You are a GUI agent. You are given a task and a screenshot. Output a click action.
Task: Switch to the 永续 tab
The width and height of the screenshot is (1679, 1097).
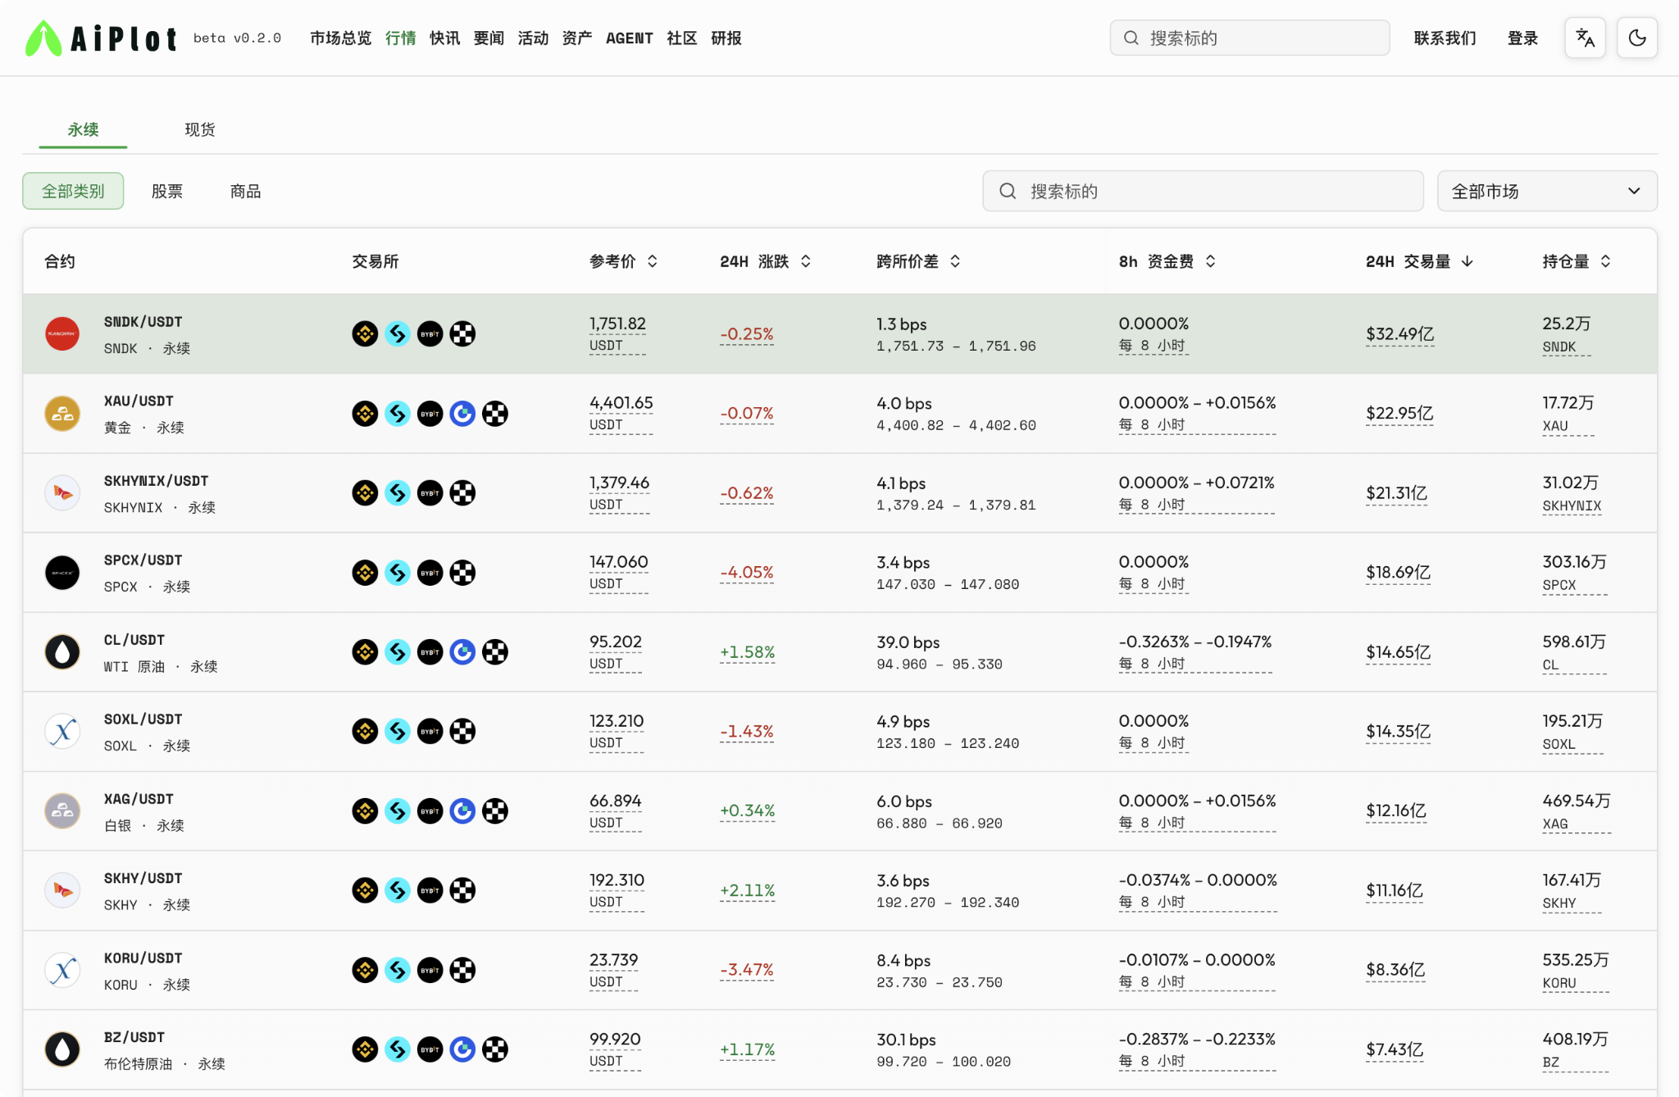tap(83, 129)
